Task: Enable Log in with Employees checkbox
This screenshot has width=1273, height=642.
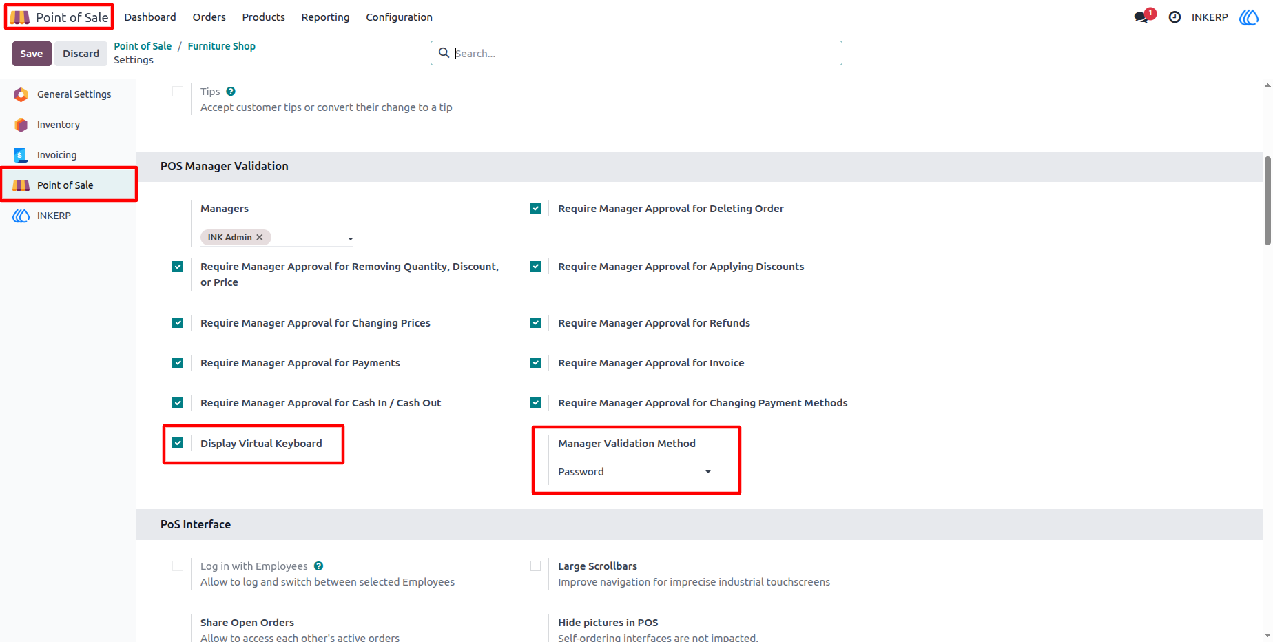Action: tap(178, 566)
